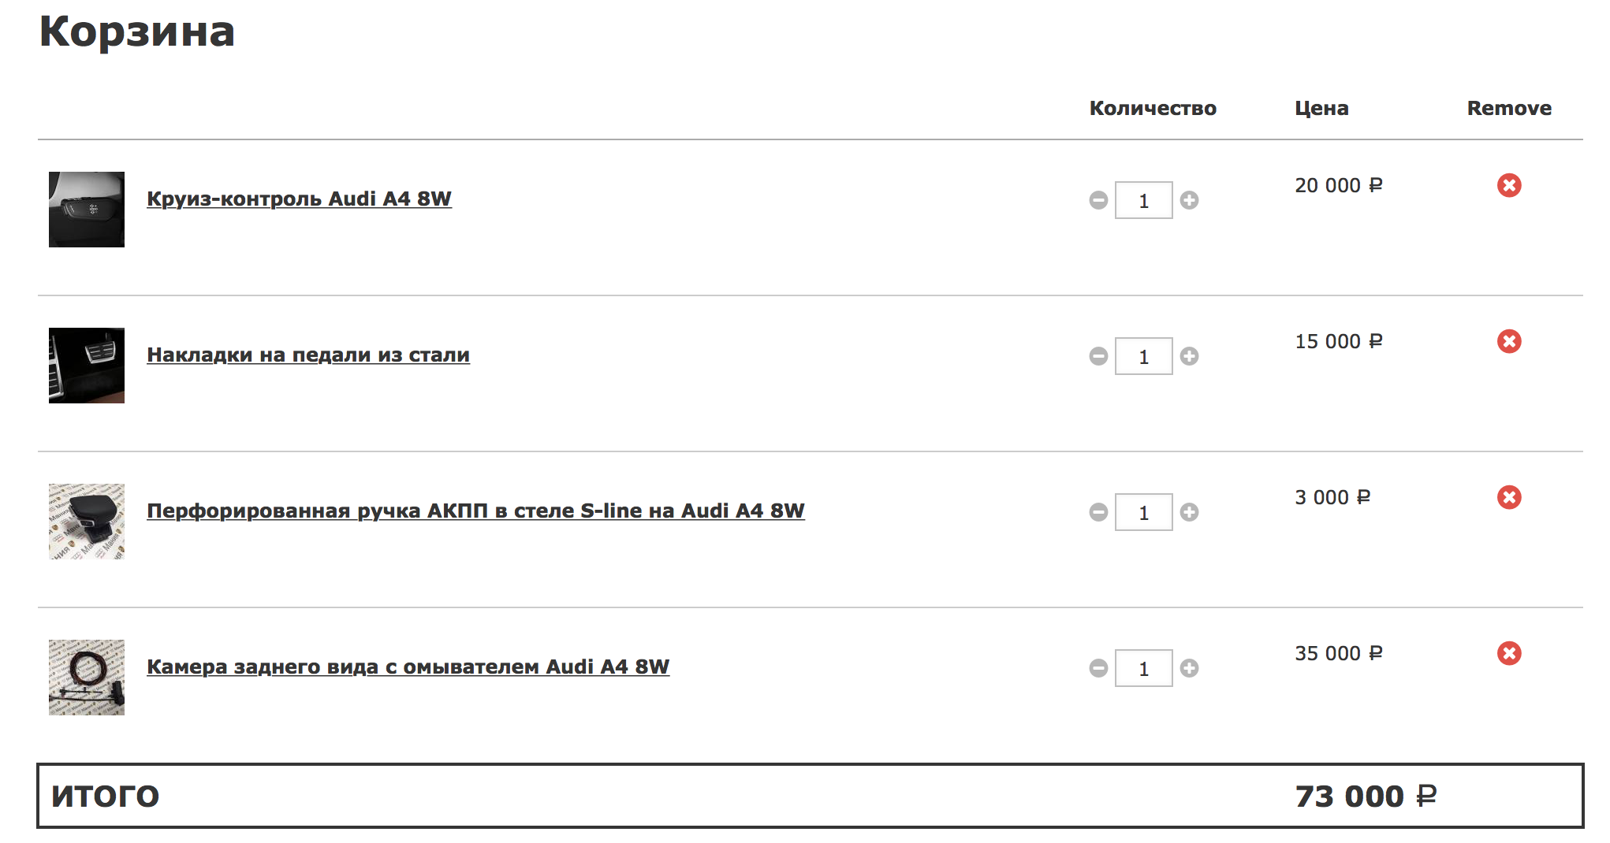1610x843 pixels.
Task: Increase quantity of Круиз-контроль with plus icon
Action: [1189, 200]
